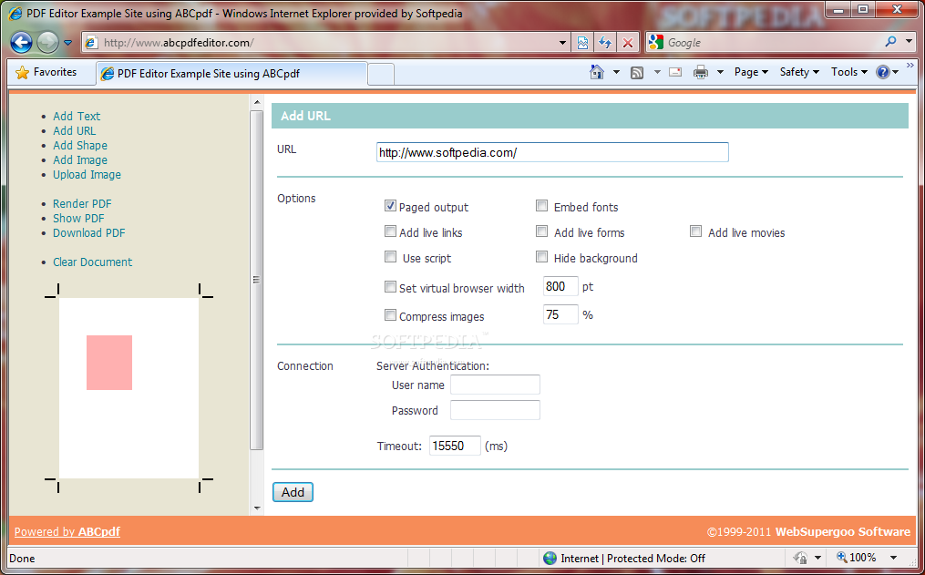Refresh the page with the Refresh icon
Image resolution: width=925 pixels, height=575 pixels.
pyautogui.click(x=605, y=43)
